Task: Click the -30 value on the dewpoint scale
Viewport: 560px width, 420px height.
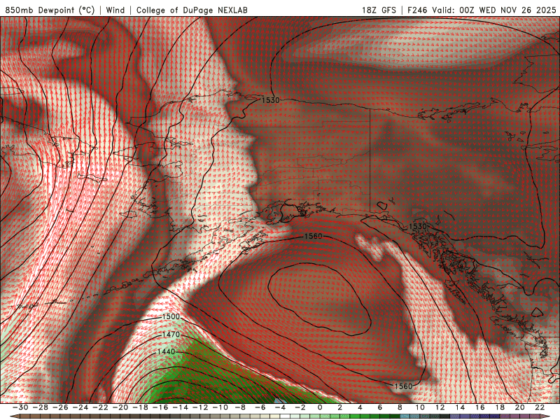Action: pyautogui.click(x=20, y=407)
